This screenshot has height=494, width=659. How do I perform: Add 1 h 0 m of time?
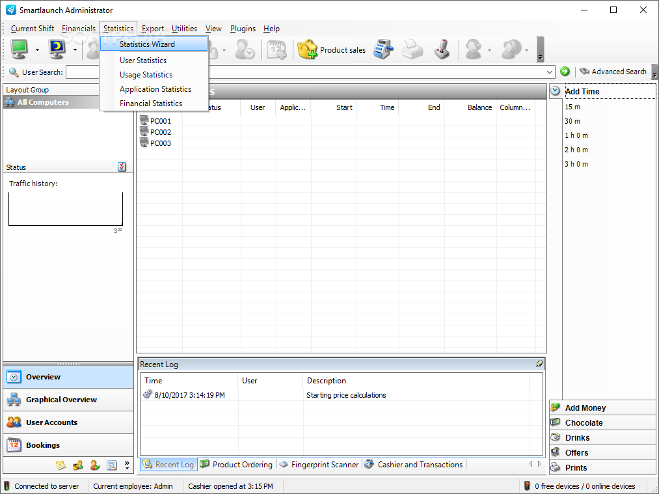pyautogui.click(x=576, y=135)
